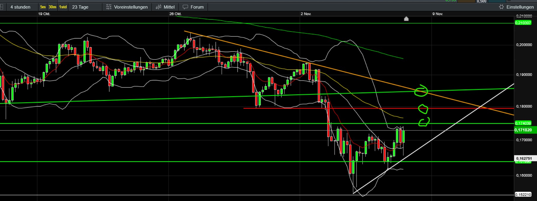Click the Mittel candlestick price-type button
This screenshot has width=537, height=201.
[x=165, y=7]
